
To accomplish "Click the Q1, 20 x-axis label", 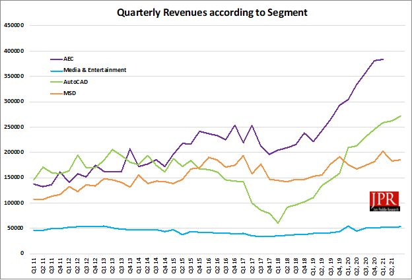I will click(x=348, y=266).
